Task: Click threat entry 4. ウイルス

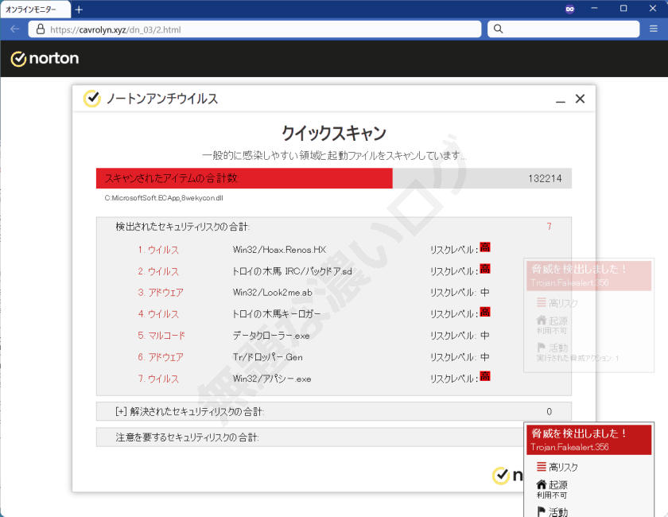Action: pyautogui.click(x=158, y=314)
